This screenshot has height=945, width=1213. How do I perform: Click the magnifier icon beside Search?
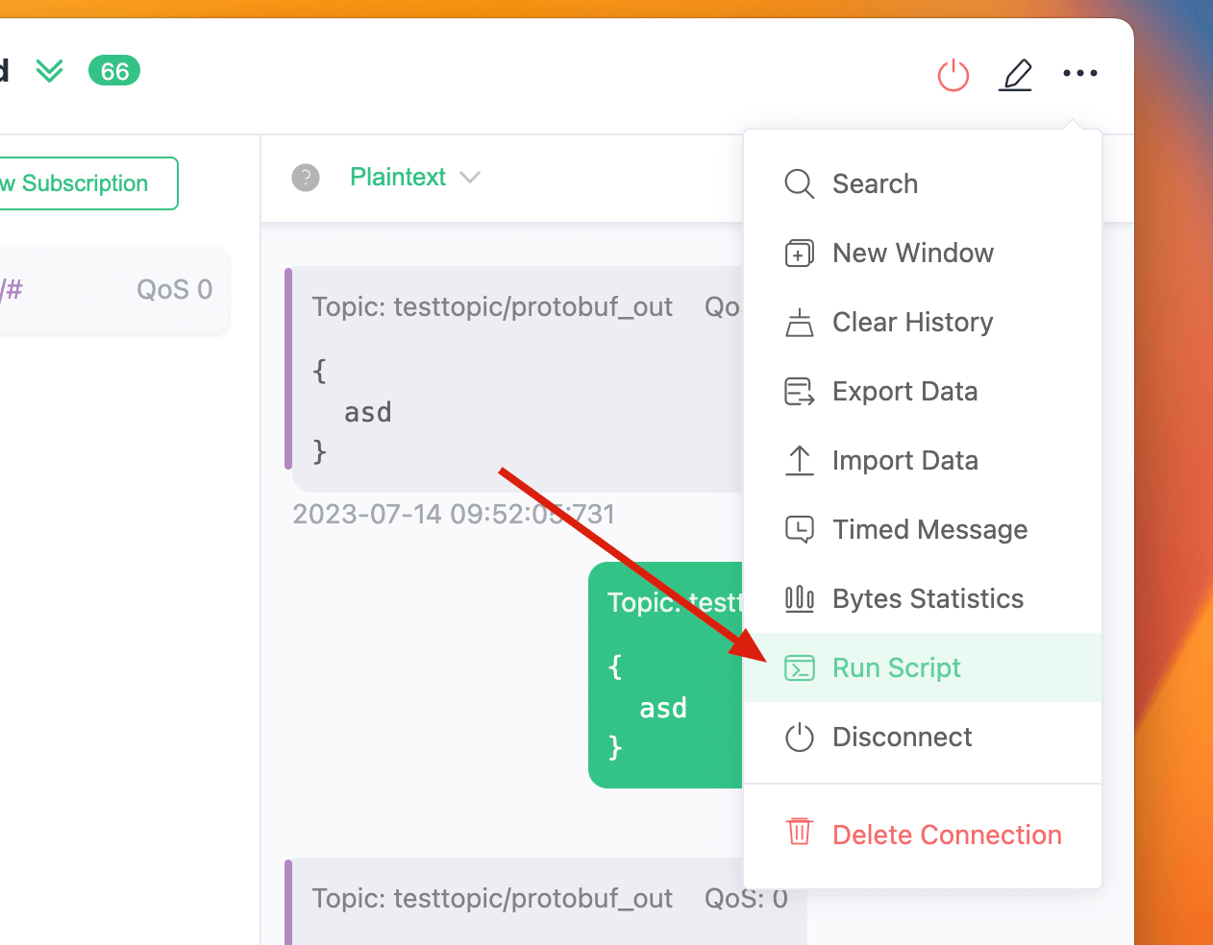[x=799, y=183]
